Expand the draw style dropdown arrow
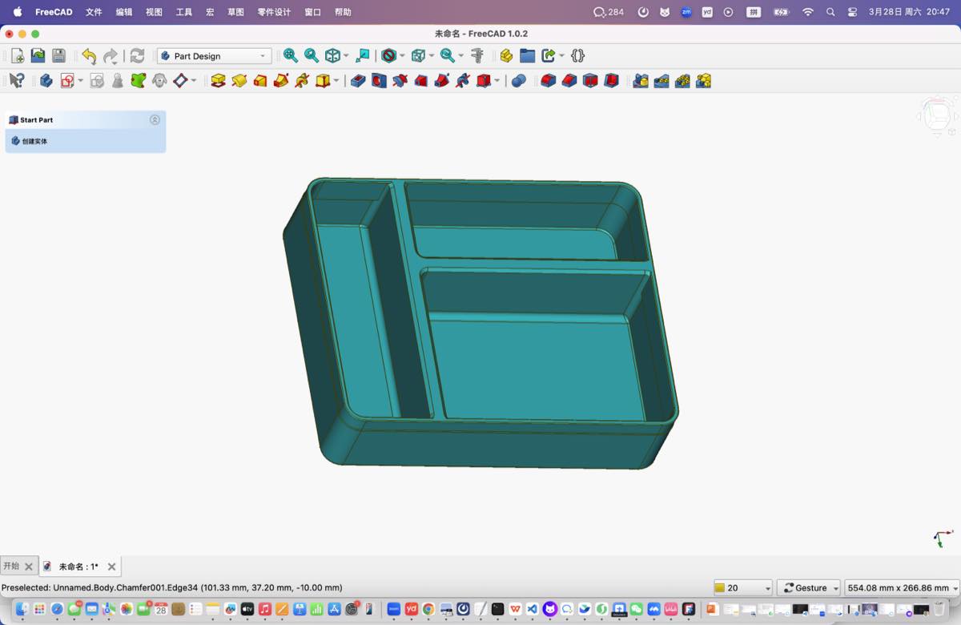The width and height of the screenshot is (961, 625). (402, 56)
